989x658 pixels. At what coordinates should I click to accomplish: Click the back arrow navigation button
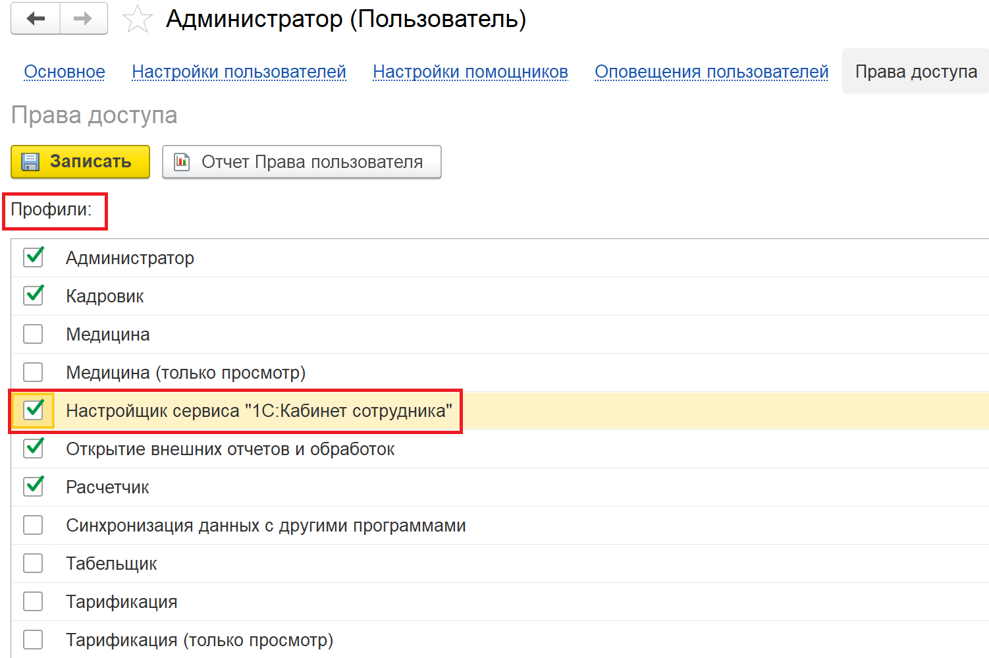click(x=36, y=18)
